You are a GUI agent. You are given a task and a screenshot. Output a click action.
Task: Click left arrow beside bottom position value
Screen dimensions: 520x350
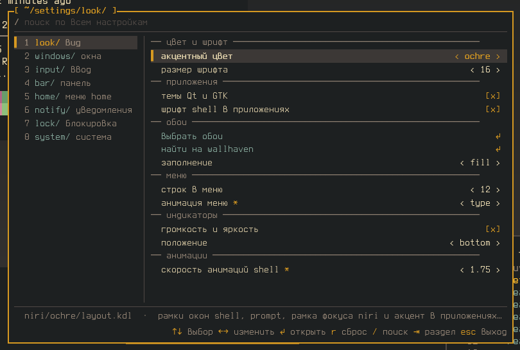tap(452, 243)
